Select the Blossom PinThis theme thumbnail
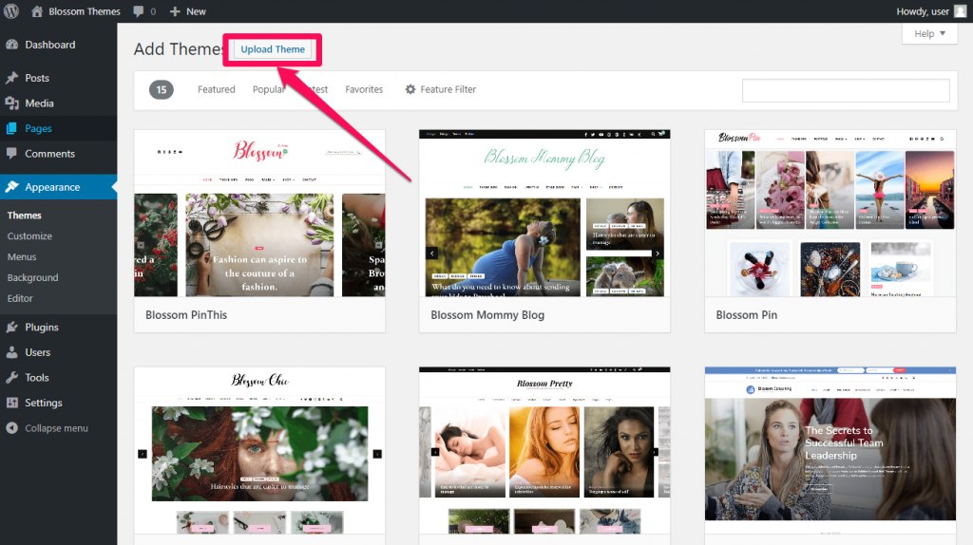This screenshot has width=973, height=545. tap(259, 214)
